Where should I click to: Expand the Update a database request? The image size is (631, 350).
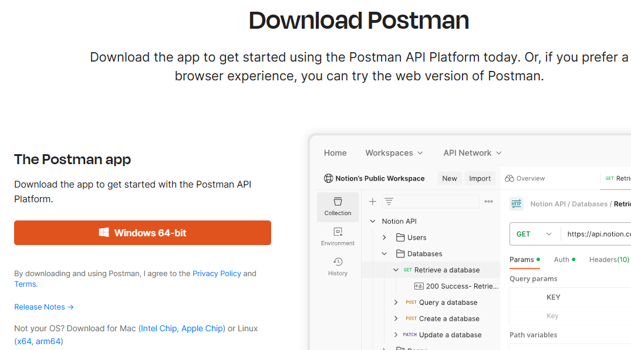point(396,335)
